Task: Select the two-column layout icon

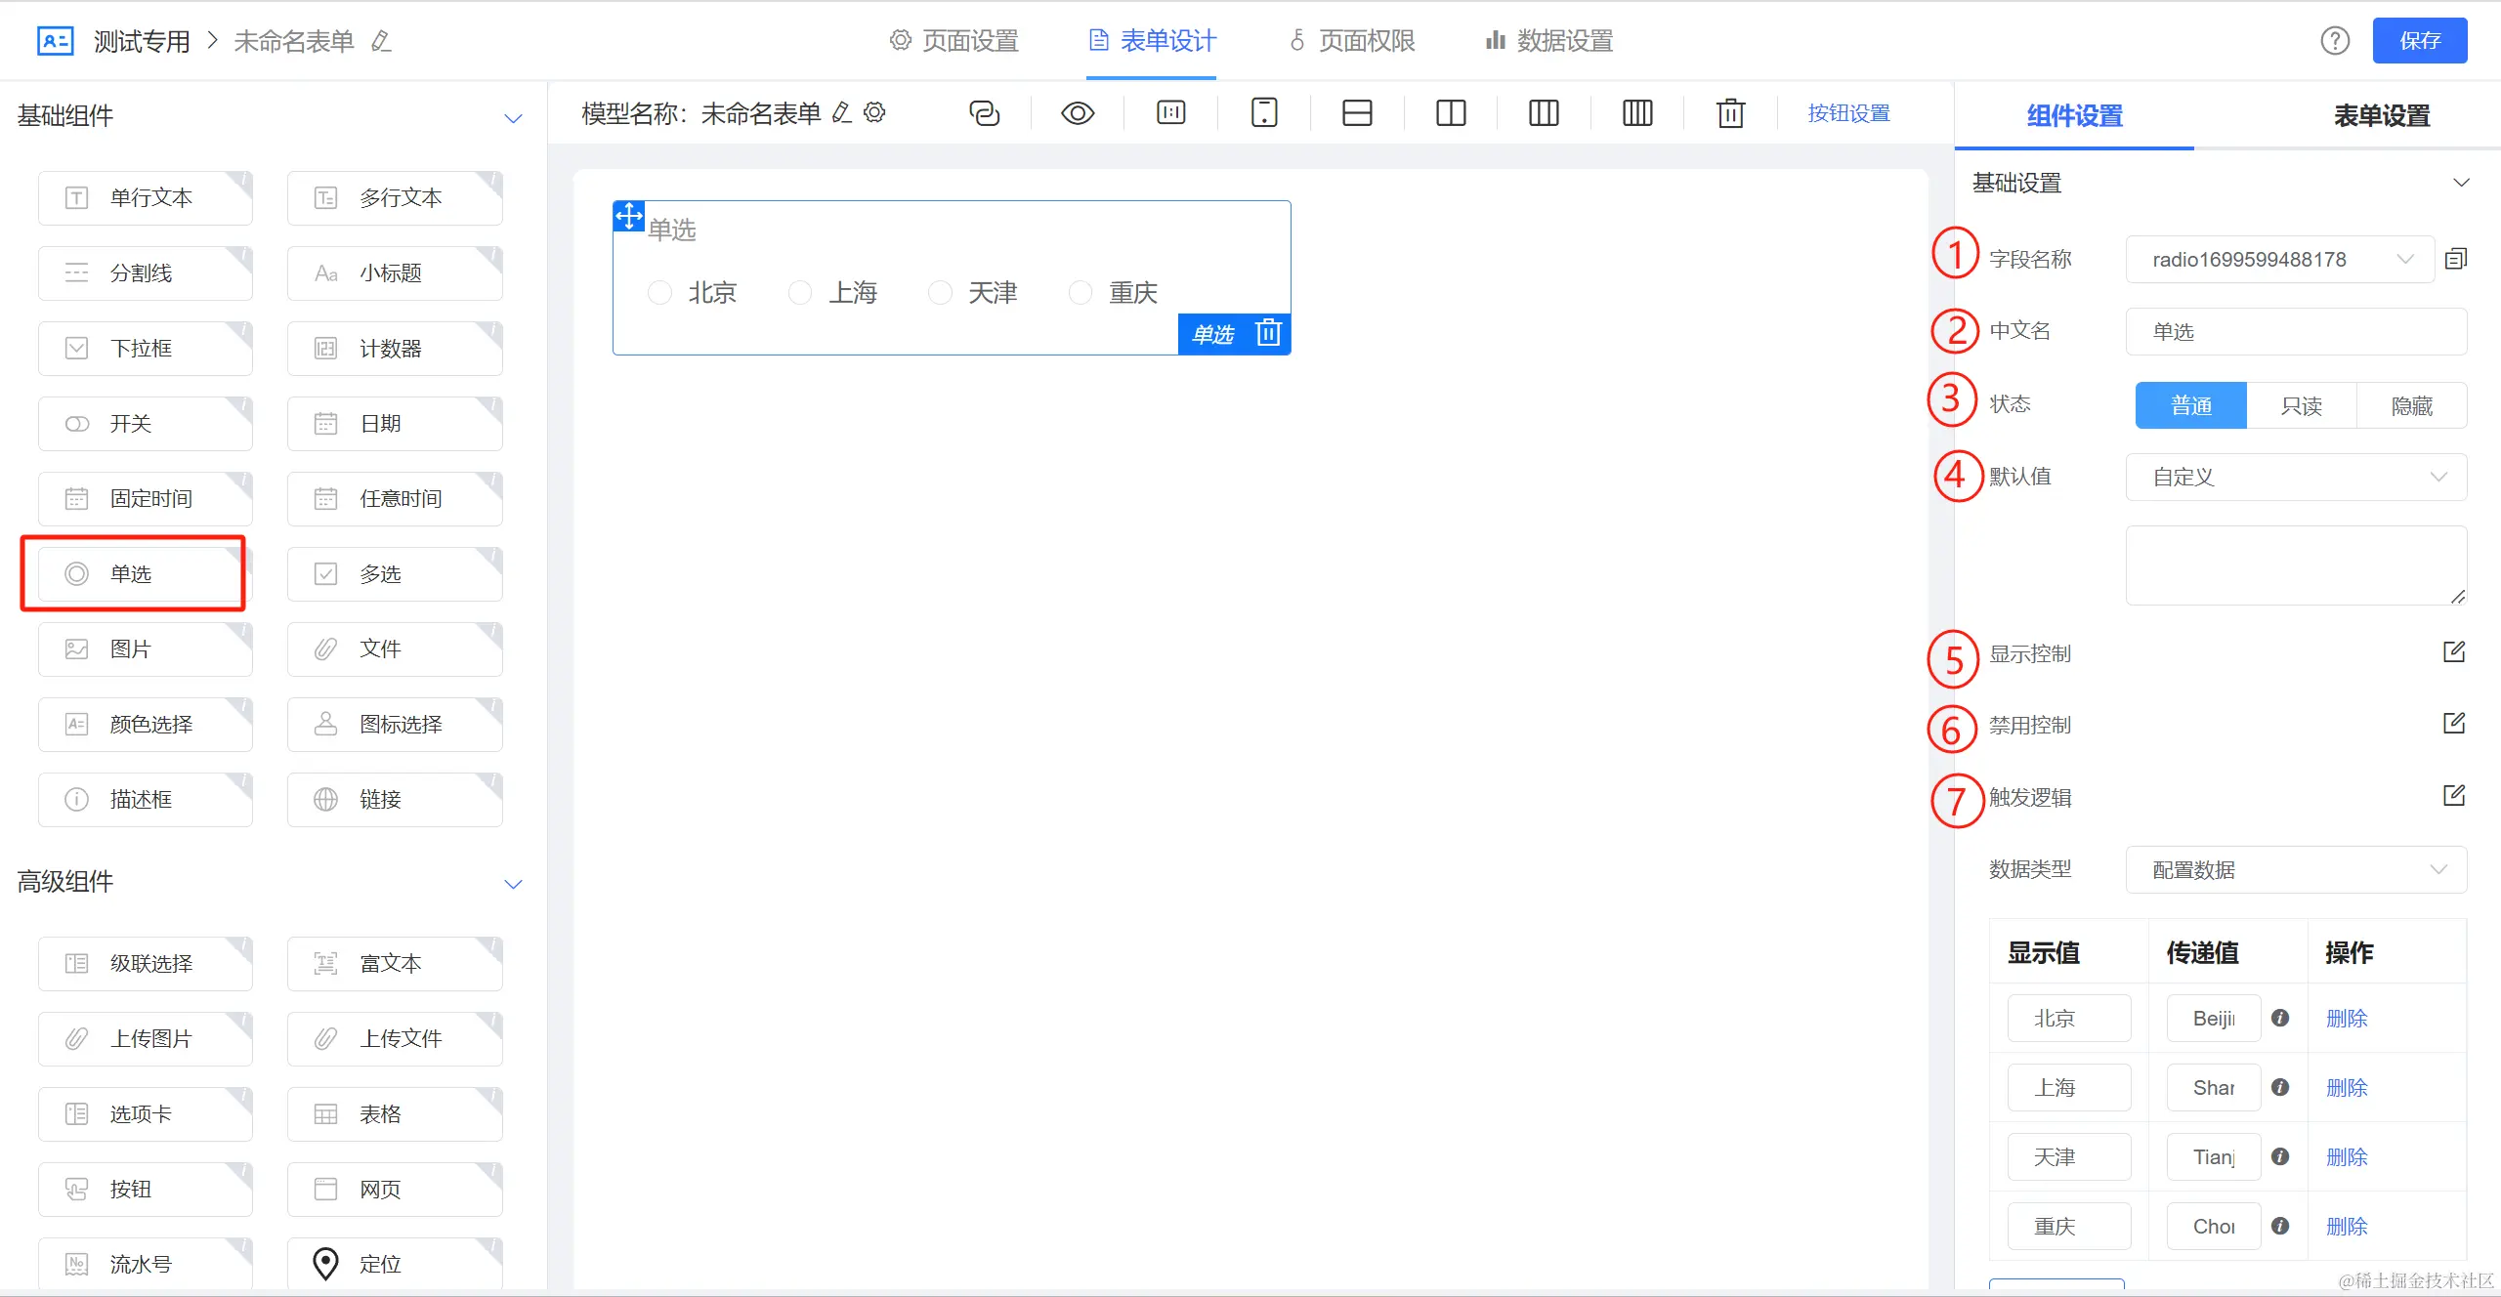Action: click(1451, 113)
